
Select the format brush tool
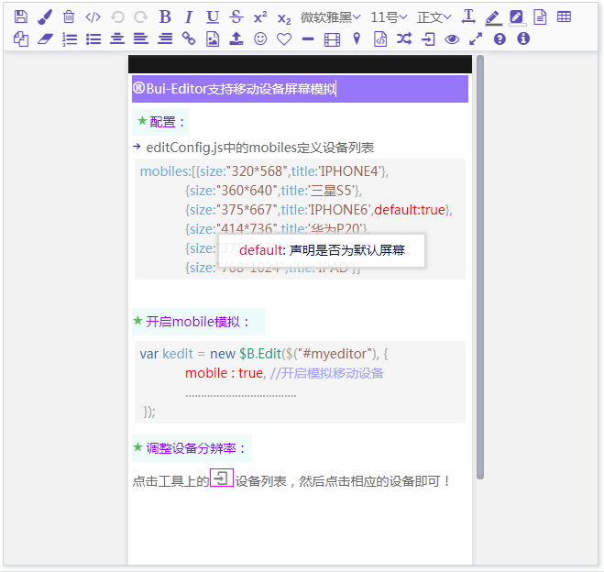click(x=45, y=16)
